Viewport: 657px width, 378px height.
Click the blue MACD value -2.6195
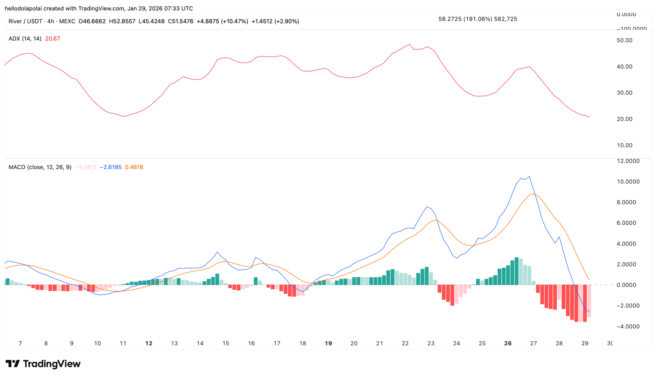111,167
